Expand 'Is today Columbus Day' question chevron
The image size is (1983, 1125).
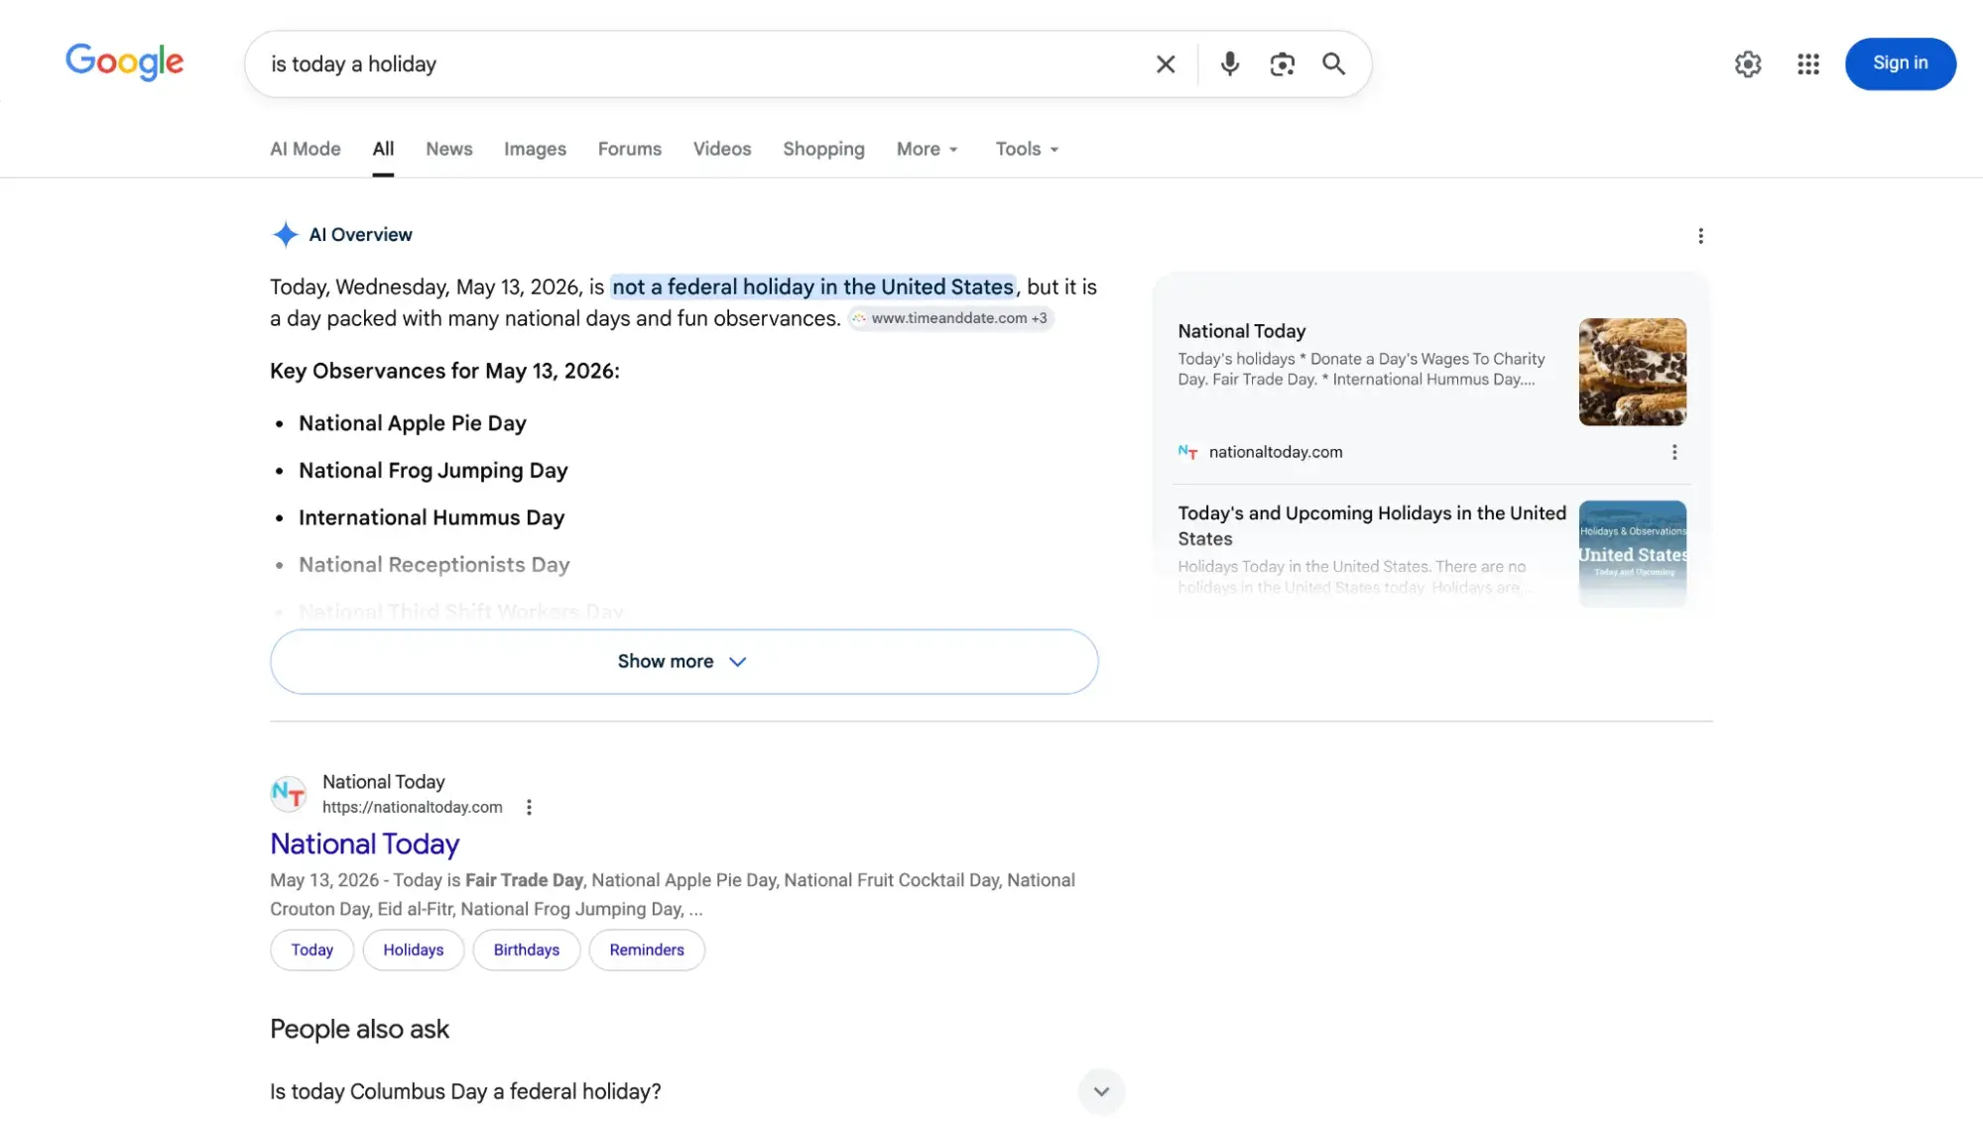point(1101,1091)
